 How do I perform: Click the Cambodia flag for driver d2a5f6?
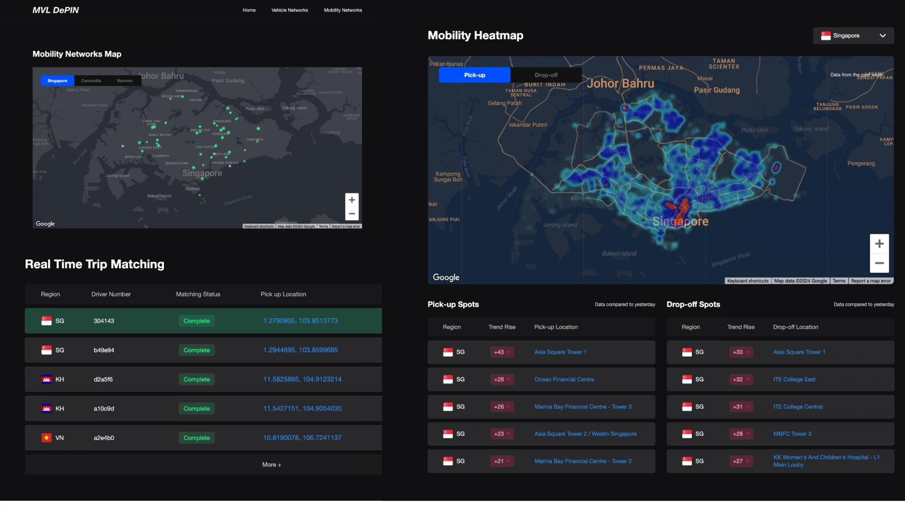46,379
